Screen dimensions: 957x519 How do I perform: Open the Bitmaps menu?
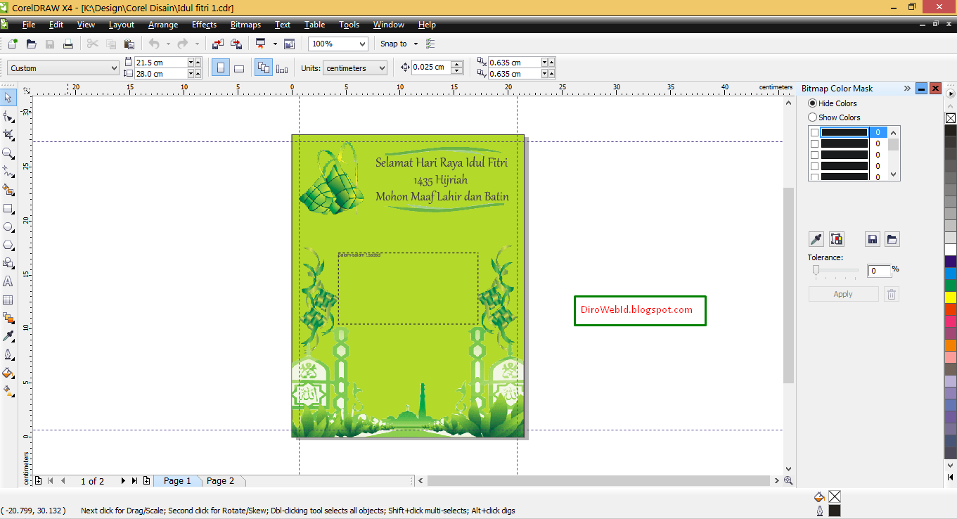245,25
